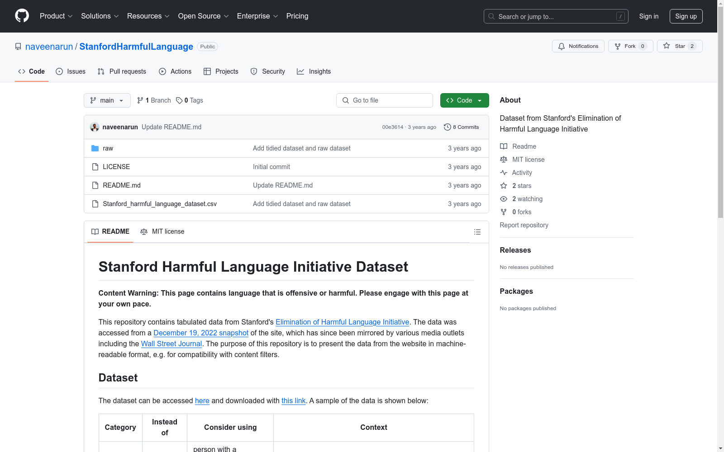This screenshot has height=452, width=724.
Task: Open the StanfordHarmfulLanguage repository link
Action: coord(136,47)
